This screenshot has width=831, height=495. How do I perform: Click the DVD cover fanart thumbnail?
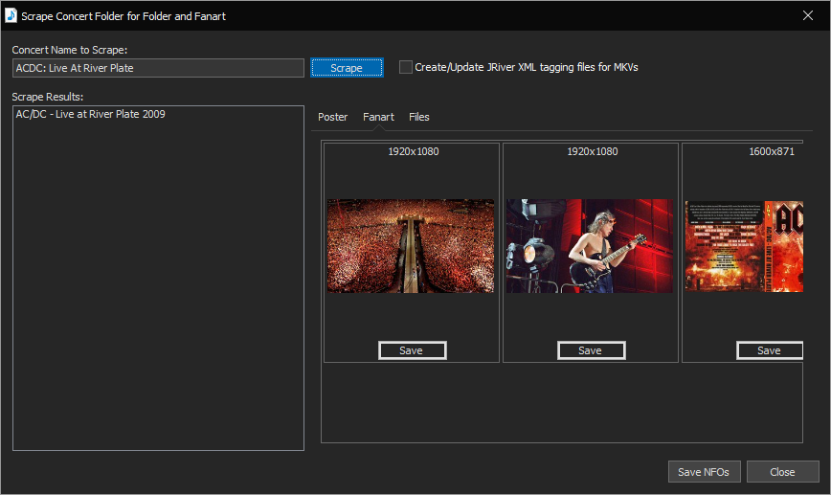click(x=743, y=246)
